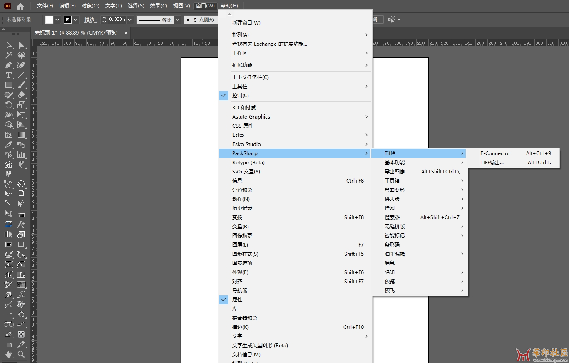Select the Curvature tool
This screenshot has height=363, width=569.
tap(21, 65)
